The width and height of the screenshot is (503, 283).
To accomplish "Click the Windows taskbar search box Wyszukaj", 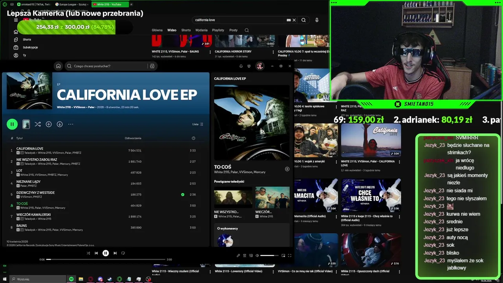I will click(x=37, y=279).
